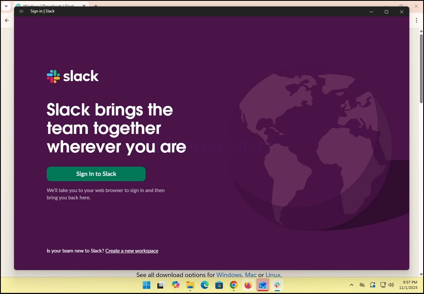
Task: Click the red-highlighted taskbar app icon
Action: click(263, 285)
